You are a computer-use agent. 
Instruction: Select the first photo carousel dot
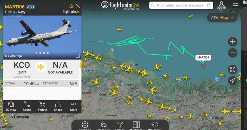36,53
